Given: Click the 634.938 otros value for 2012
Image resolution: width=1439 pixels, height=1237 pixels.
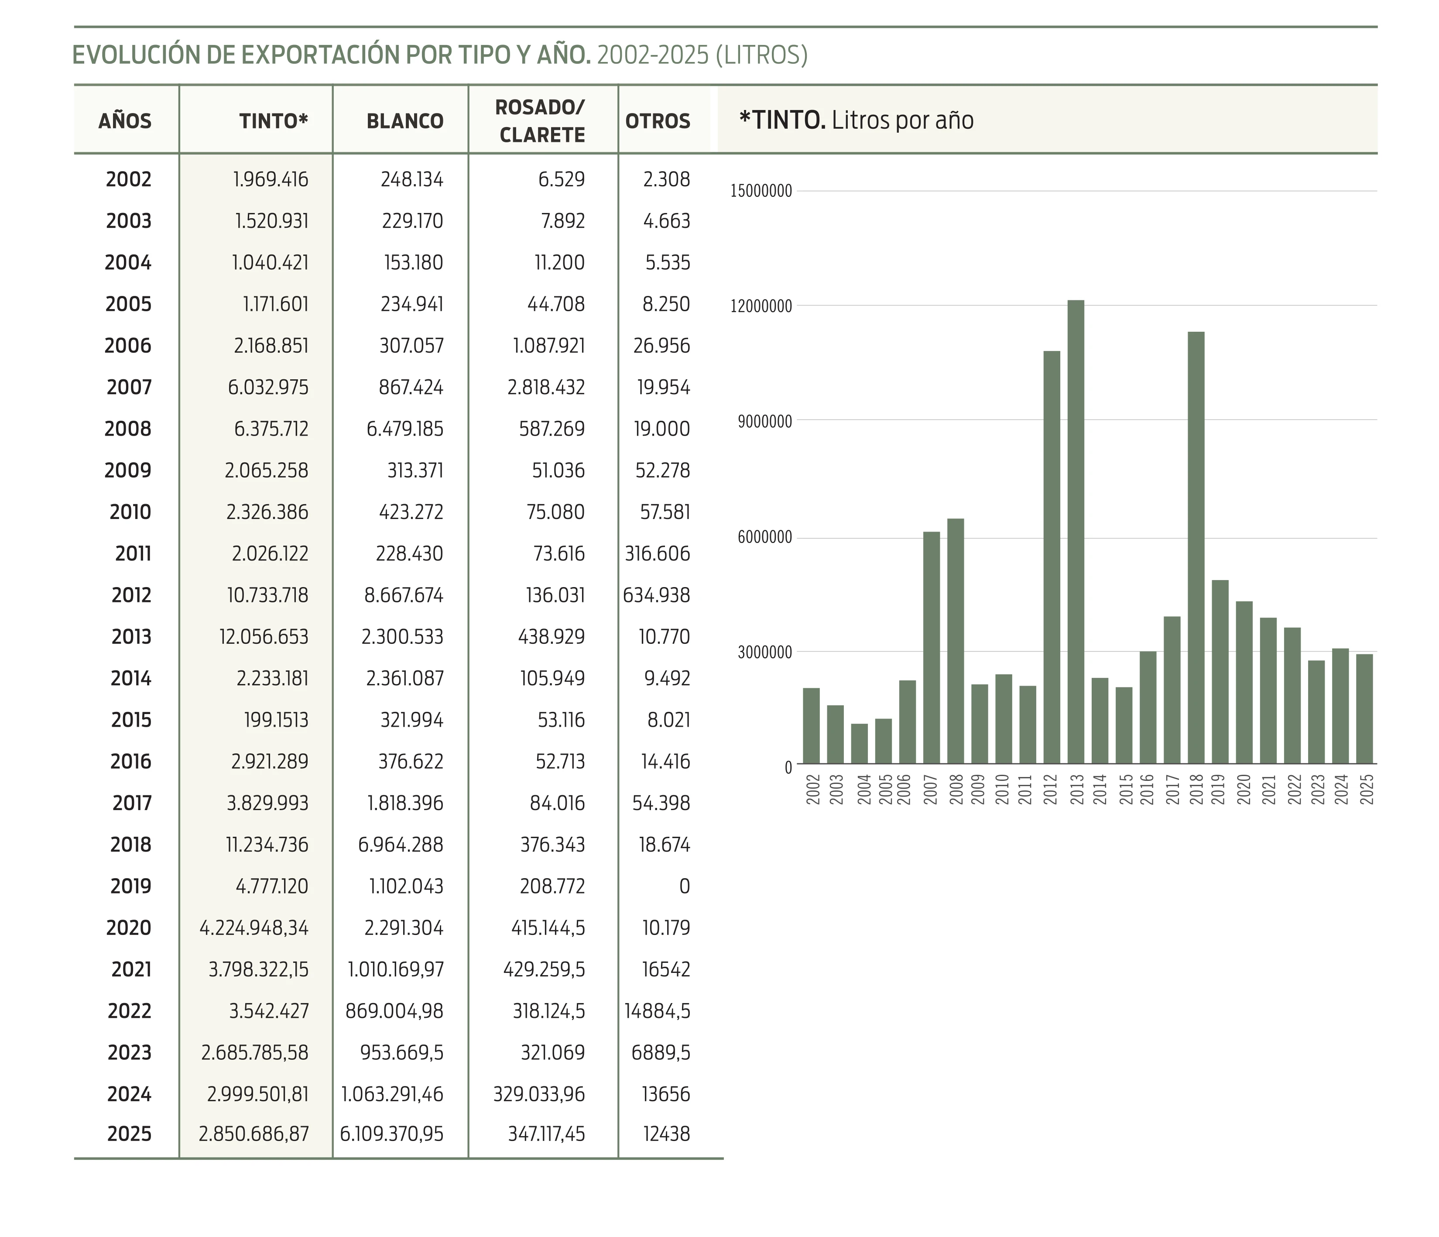Looking at the screenshot, I should (656, 595).
